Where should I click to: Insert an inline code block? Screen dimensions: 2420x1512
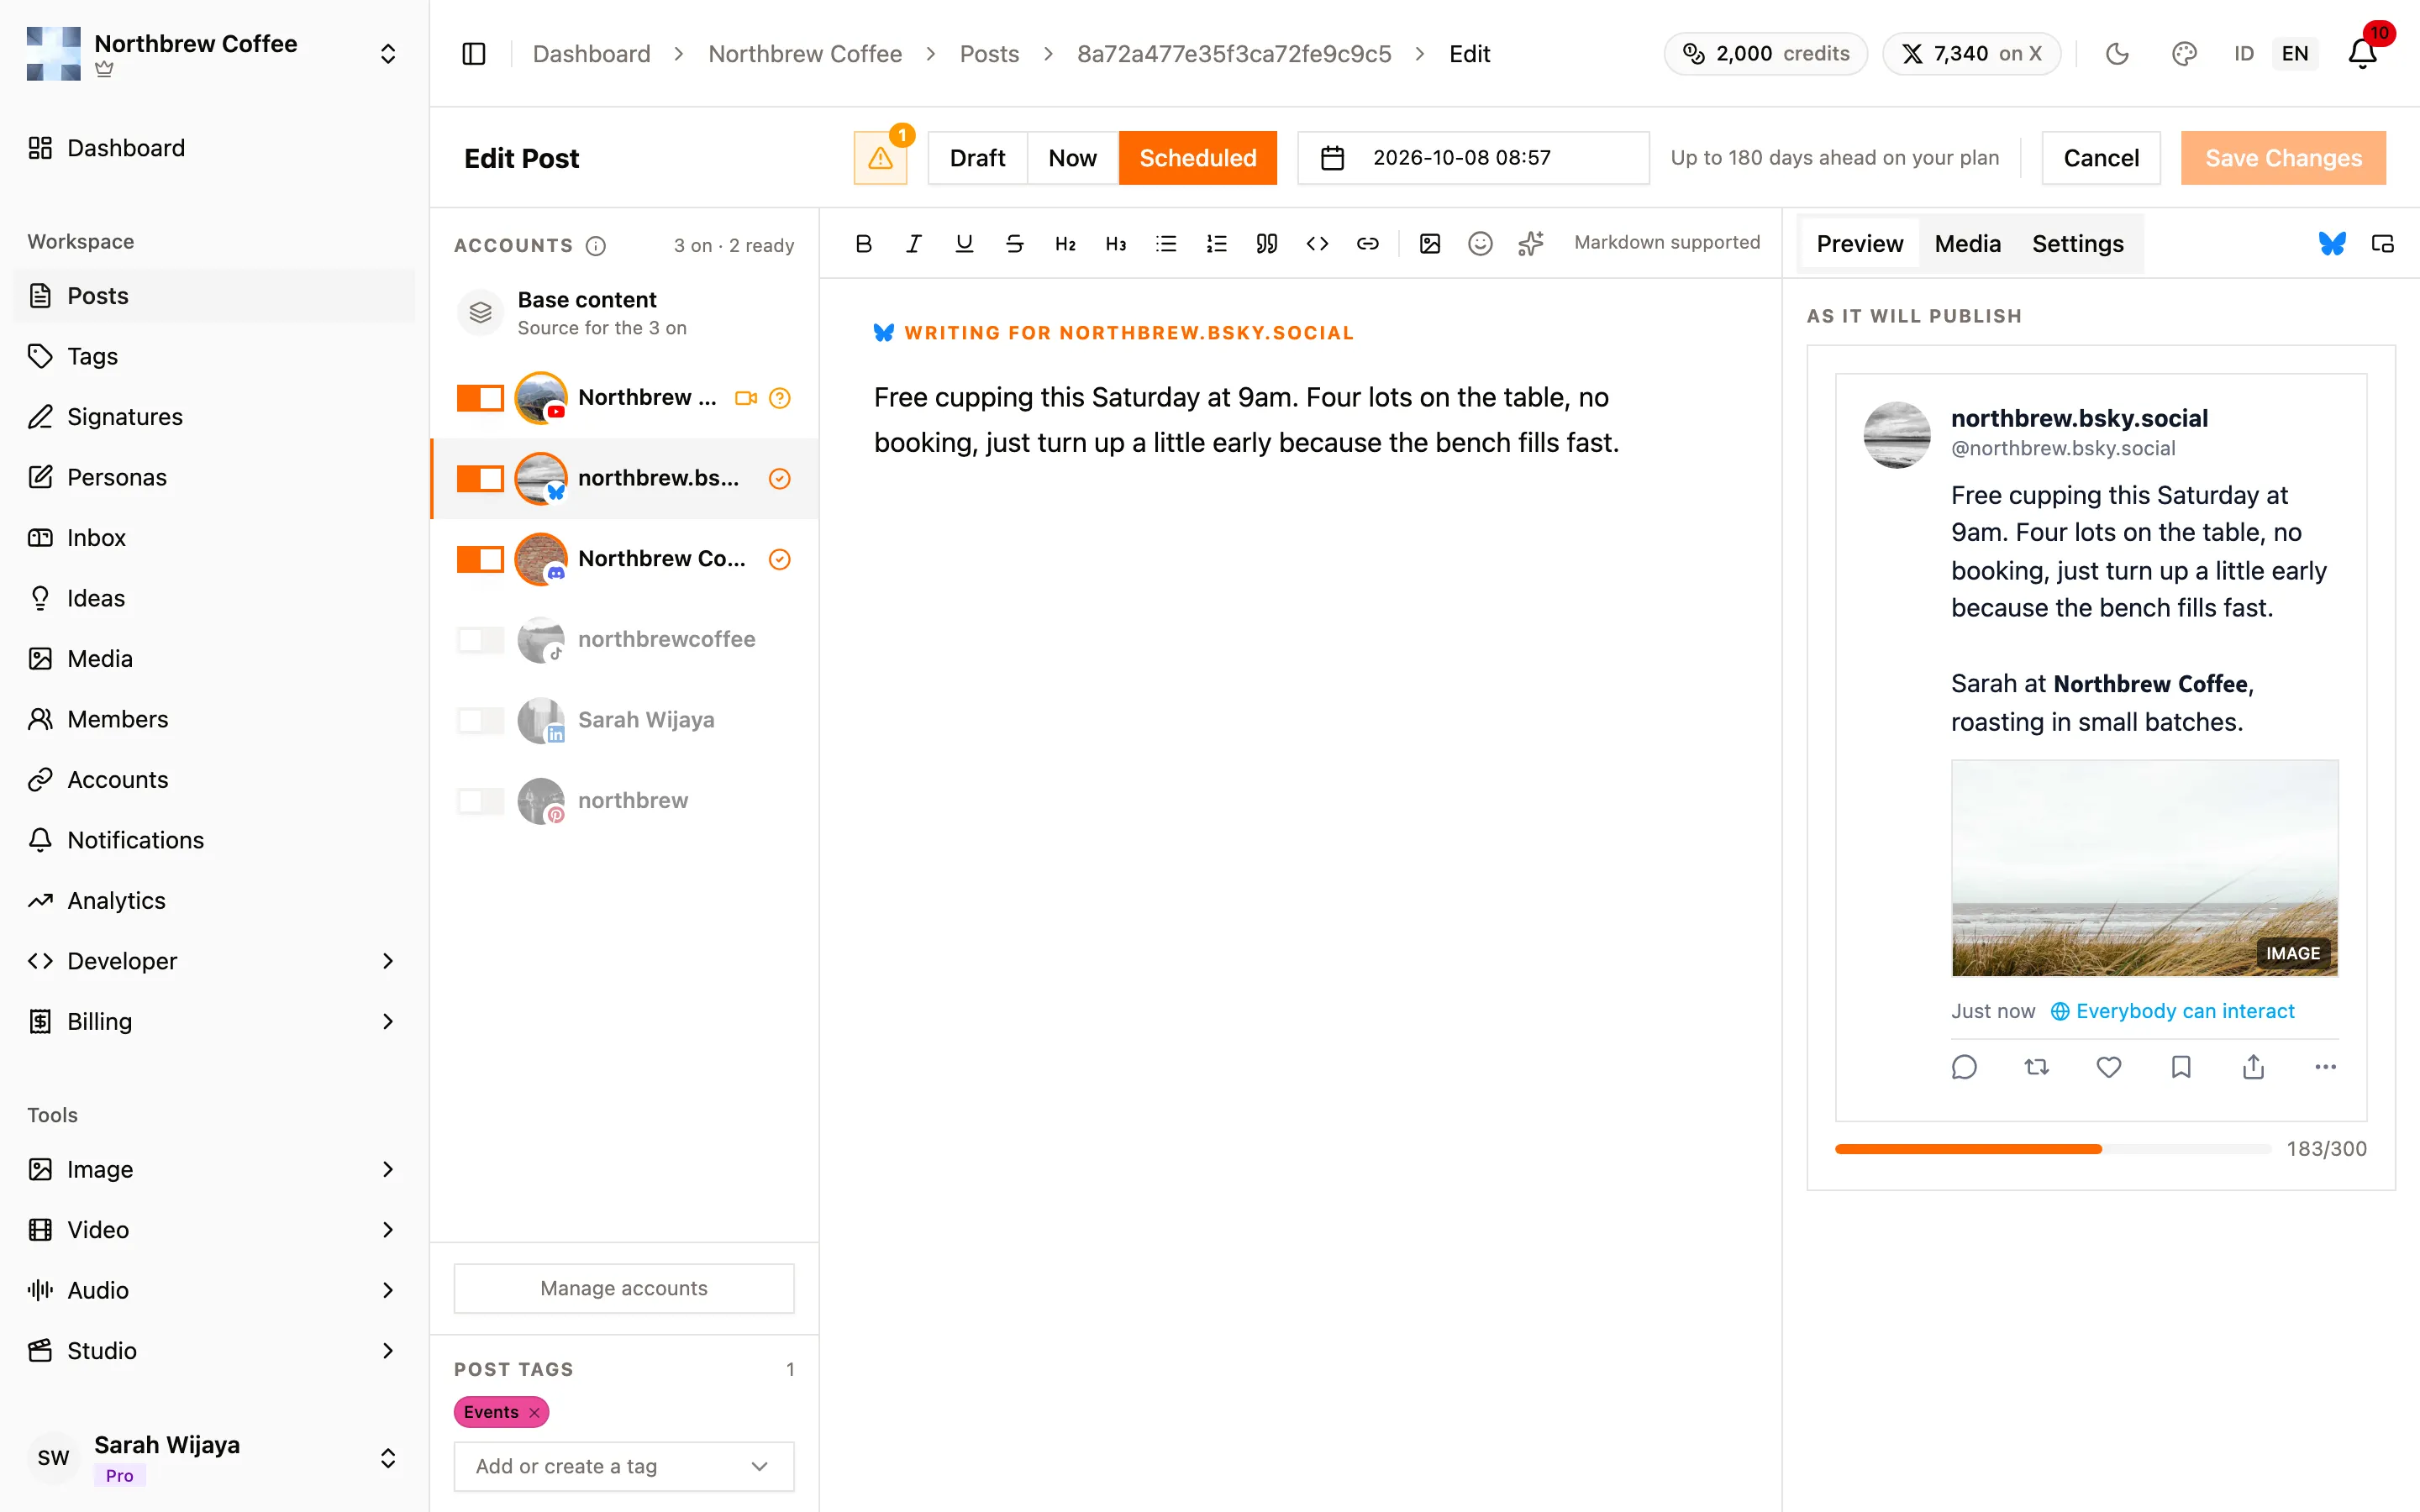(1317, 243)
